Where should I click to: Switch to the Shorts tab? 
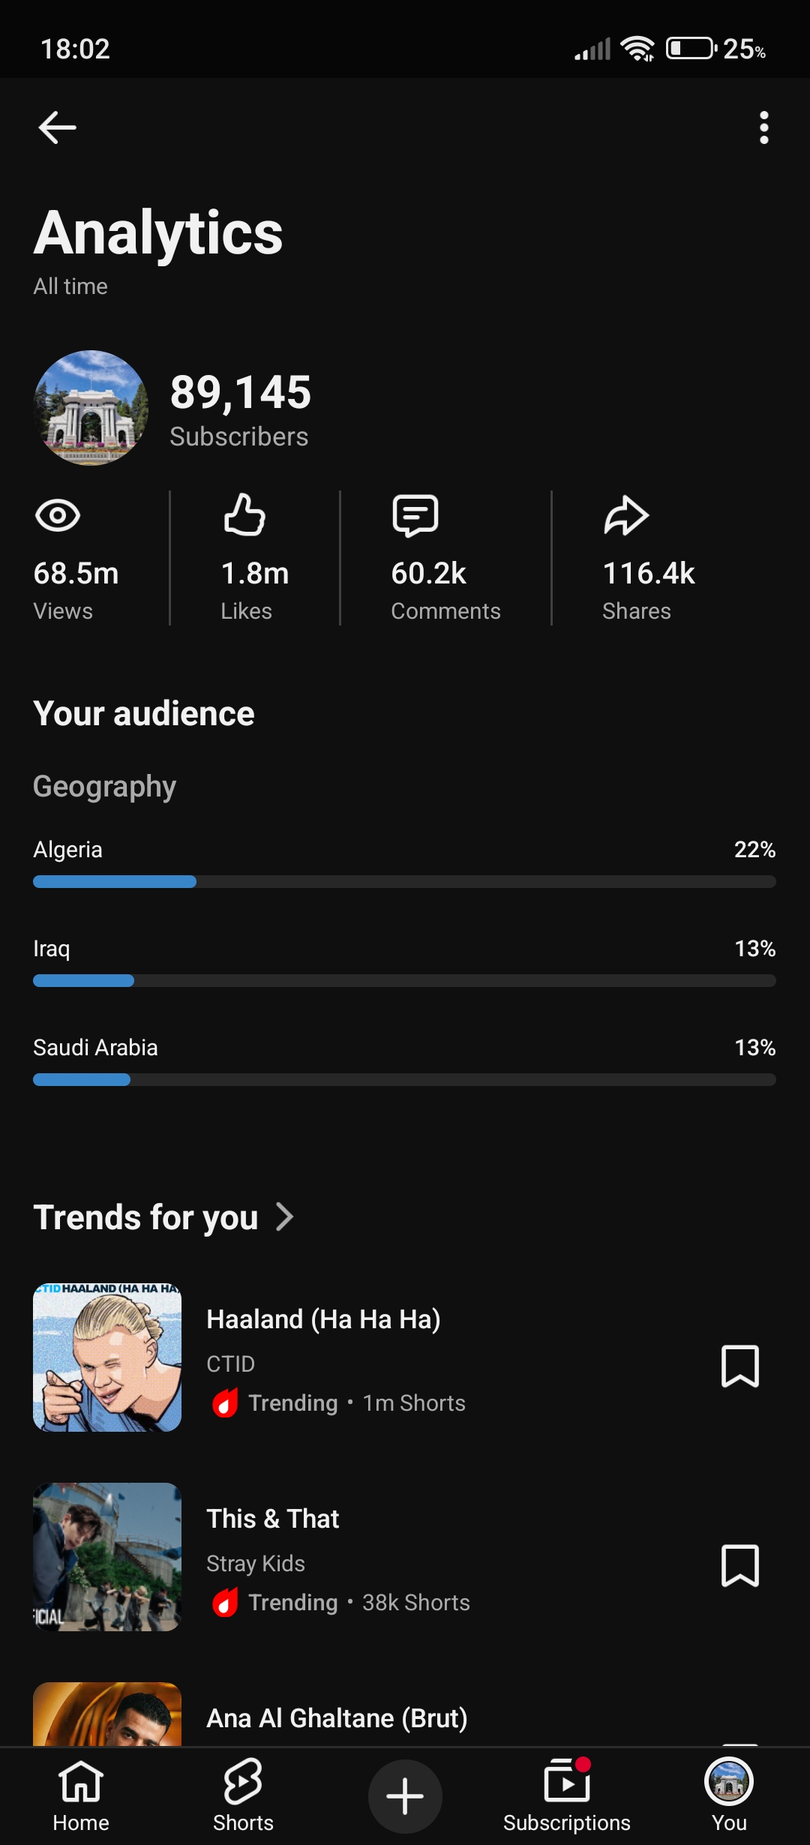[243, 1796]
